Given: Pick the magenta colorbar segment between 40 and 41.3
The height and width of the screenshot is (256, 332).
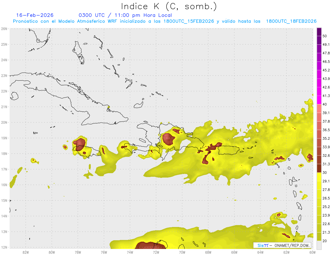Looking at the screenshot, I should 319,100.
